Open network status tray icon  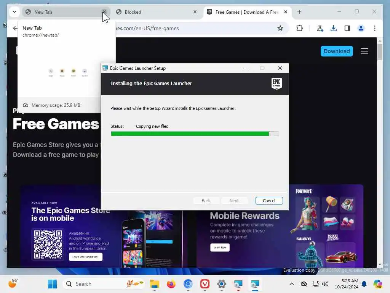316,284
